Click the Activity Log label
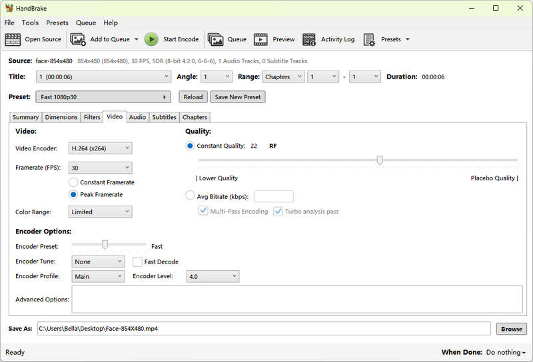 click(338, 39)
